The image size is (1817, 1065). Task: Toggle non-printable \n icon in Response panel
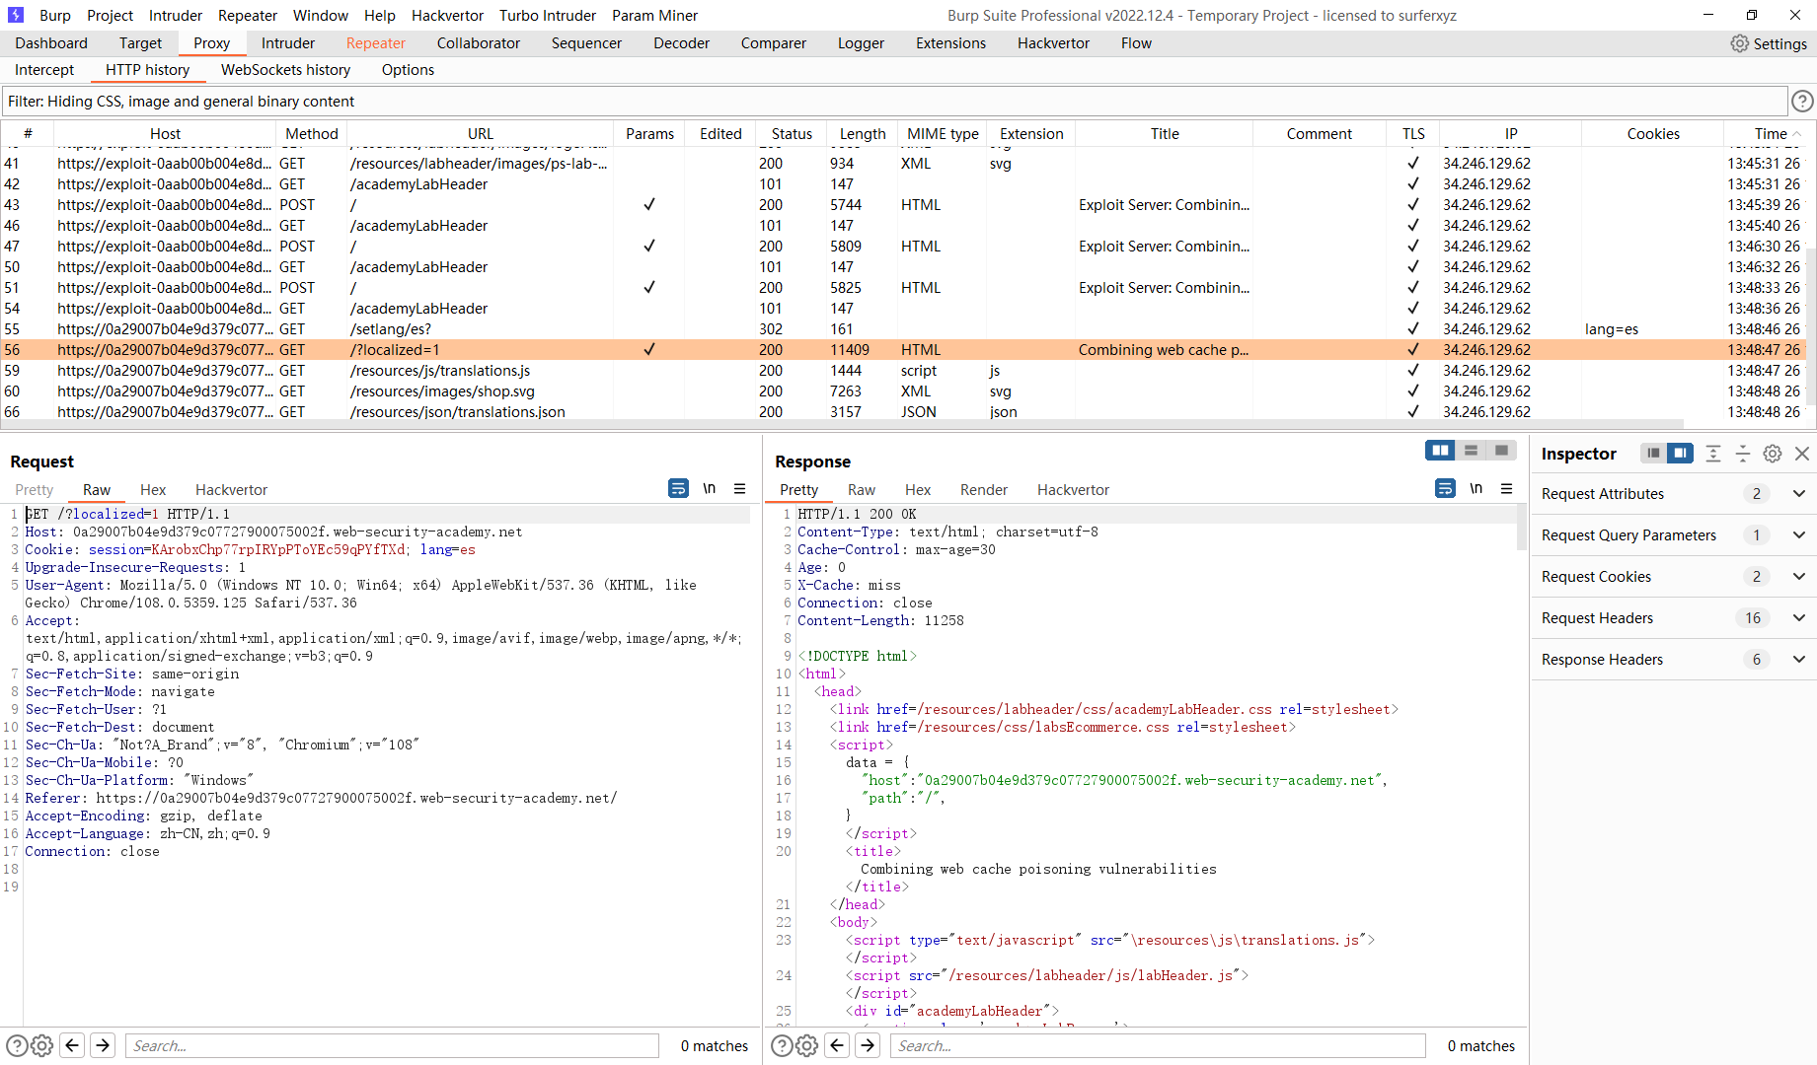click(x=1476, y=488)
